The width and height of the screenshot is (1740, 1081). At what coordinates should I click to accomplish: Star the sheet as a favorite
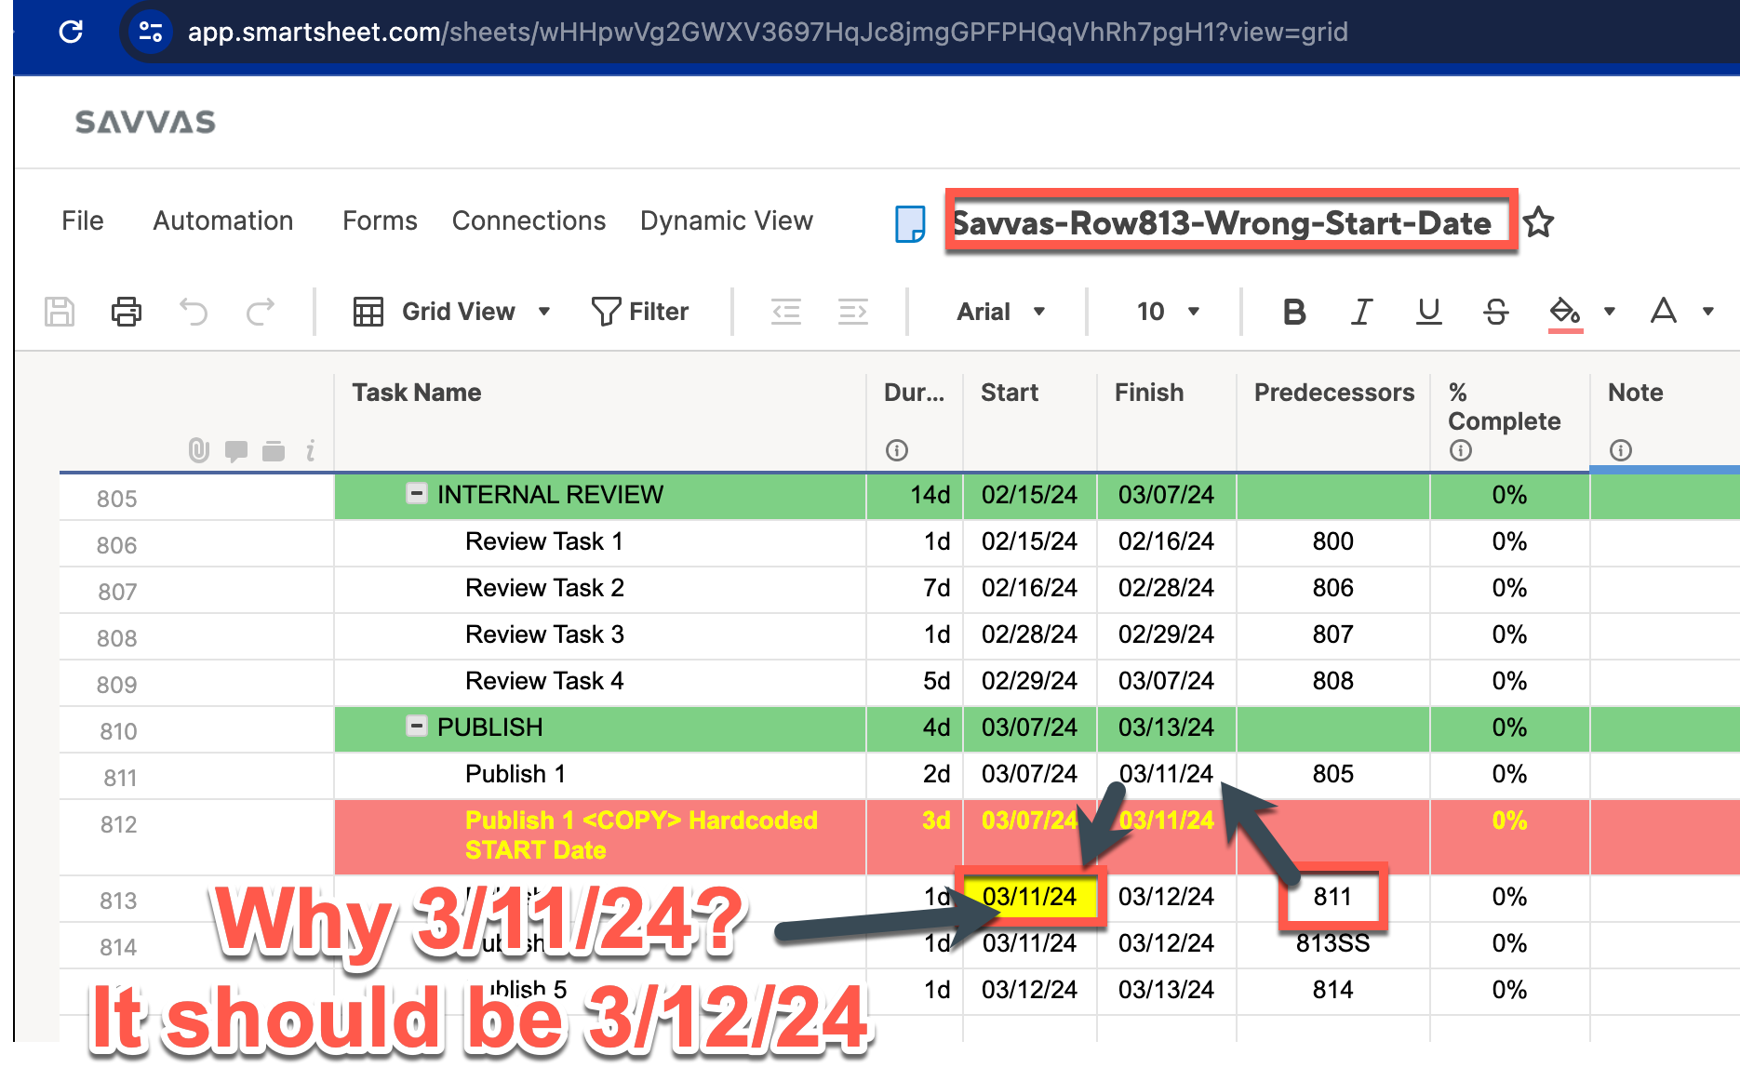point(1538,222)
